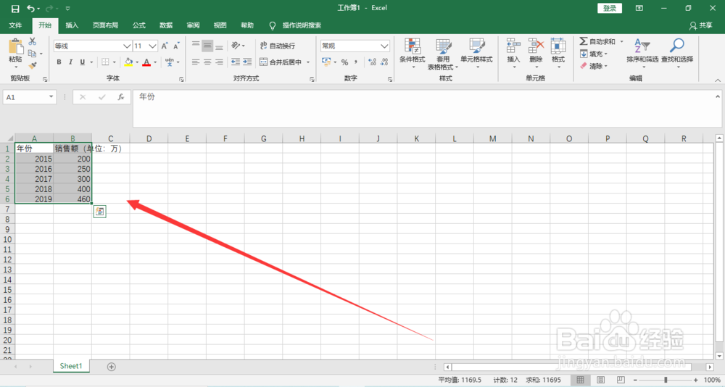The image size is (725, 387).
Task: Click the orientation text rotation icon
Action: click(x=236, y=46)
